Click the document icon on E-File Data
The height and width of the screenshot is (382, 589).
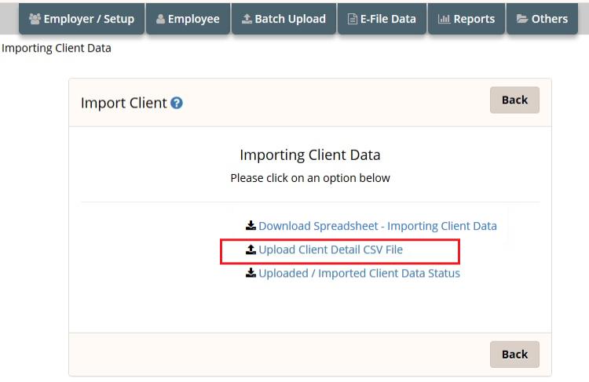(353, 19)
